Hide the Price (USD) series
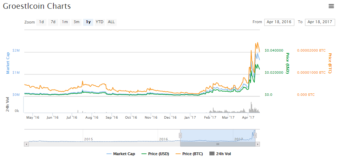Viewport: 339px width, 159px height. (155, 154)
